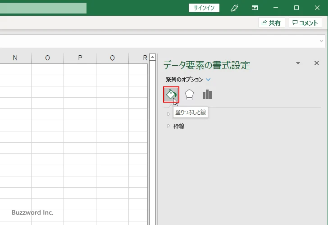The width and height of the screenshot is (328, 225).
Task: Click the サインイン button
Action: (205, 8)
